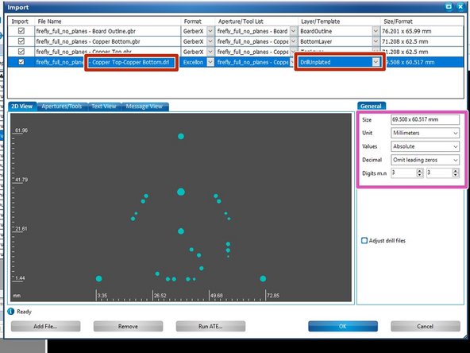Toggle import checkbox for Copper Bottom.gbr

click(21, 41)
